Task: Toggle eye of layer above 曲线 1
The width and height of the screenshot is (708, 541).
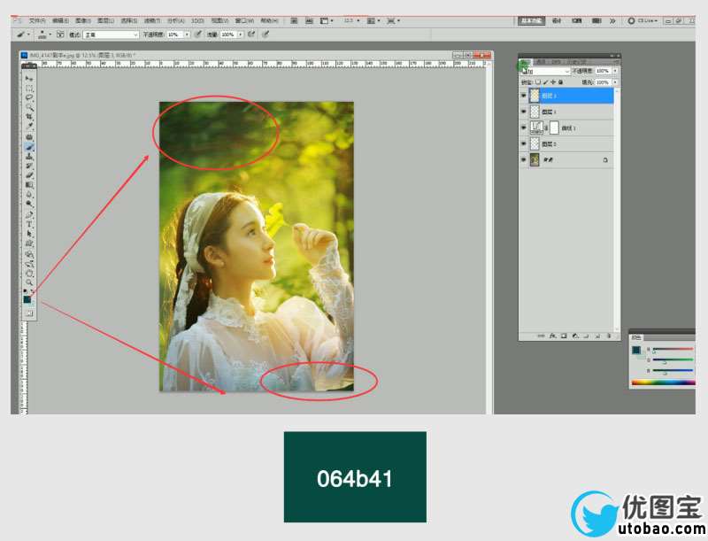Action: click(523, 112)
